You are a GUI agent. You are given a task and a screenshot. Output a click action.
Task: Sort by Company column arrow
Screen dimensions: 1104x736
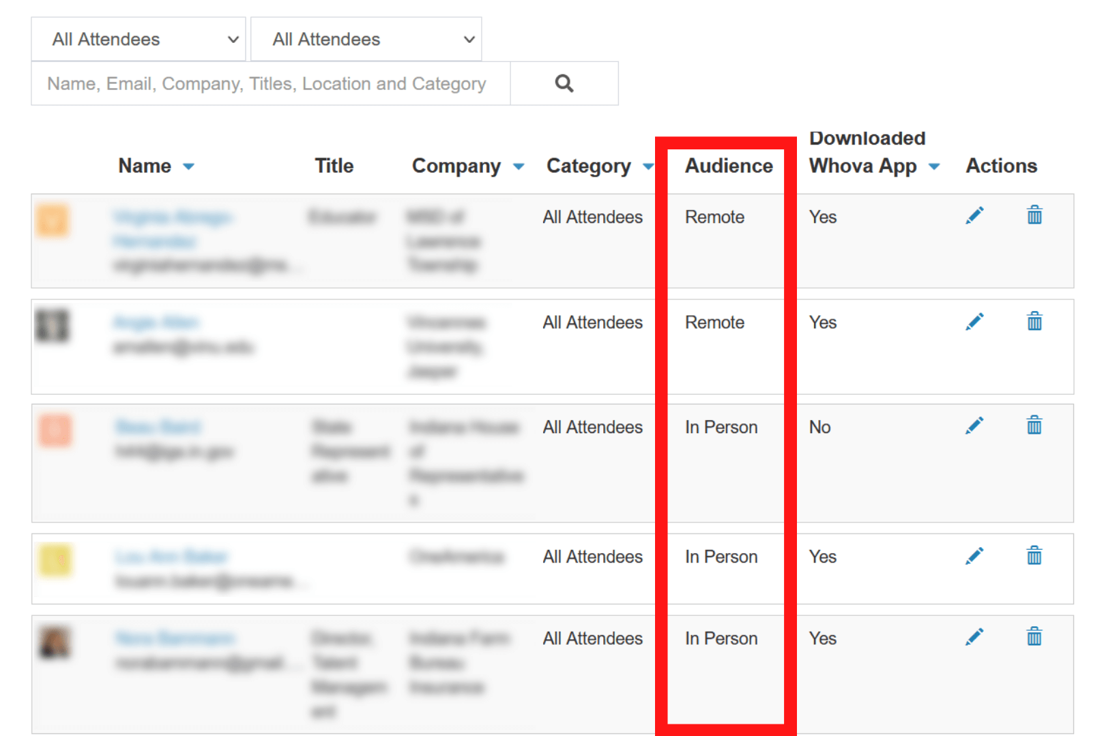point(519,166)
